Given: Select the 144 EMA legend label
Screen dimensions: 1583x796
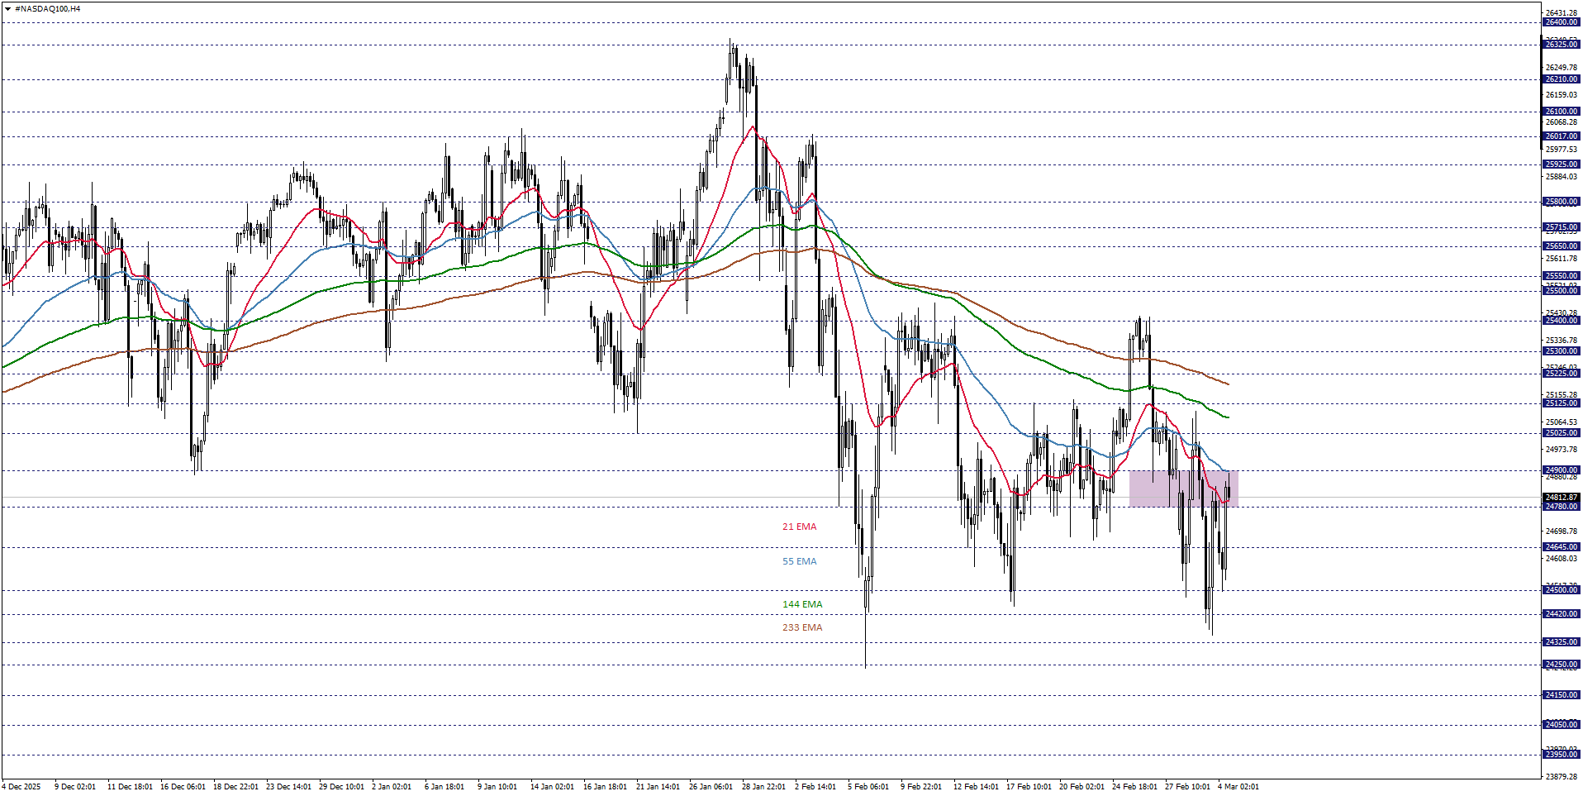Looking at the screenshot, I should pos(801,603).
